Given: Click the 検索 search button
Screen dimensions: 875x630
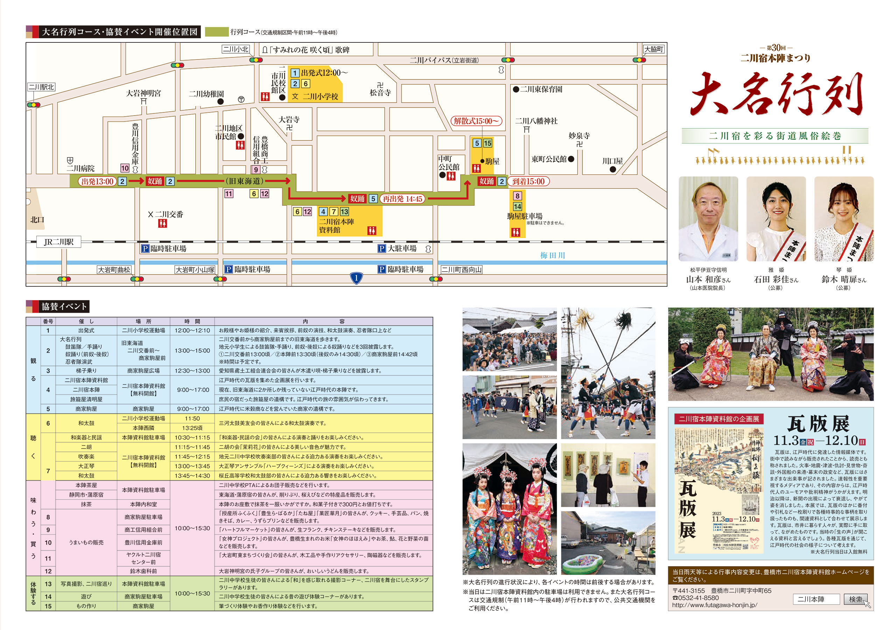Looking at the screenshot, I should (855, 599).
